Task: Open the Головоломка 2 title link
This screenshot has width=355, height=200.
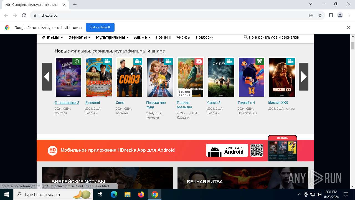Action: coord(67,103)
